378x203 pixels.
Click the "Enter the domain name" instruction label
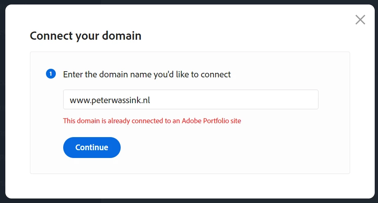pos(147,74)
